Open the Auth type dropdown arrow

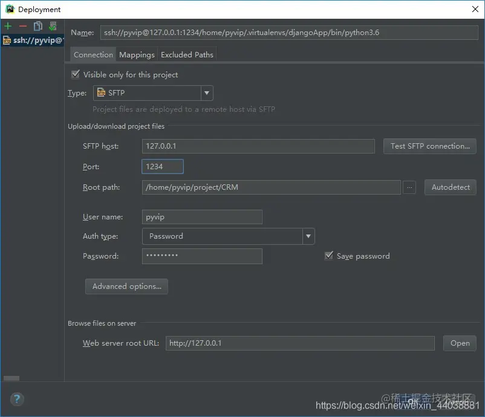click(x=308, y=236)
